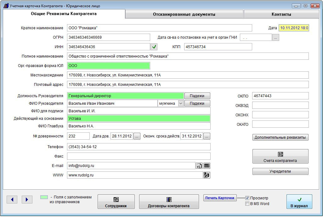Viewport: 323px width, 217px height.
Task: Click the green legend color swatch
Action: [x=44, y=197]
